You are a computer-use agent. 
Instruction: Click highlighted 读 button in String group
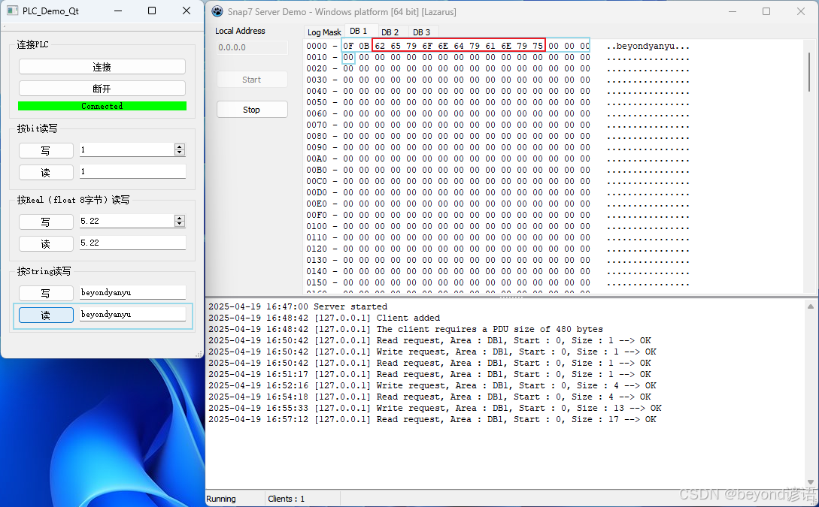point(46,315)
